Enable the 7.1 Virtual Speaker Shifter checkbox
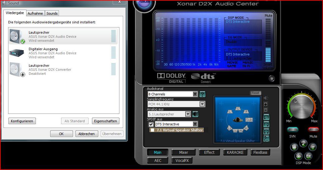The image size is (323, 170). (x=152, y=130)
